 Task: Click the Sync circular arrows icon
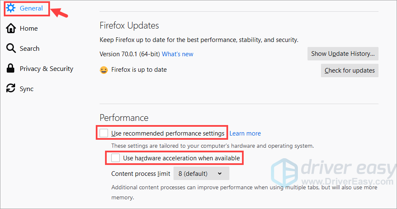tap(11, 89)
